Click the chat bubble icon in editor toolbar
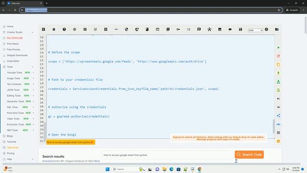307x173 pixels. point(199,29)
